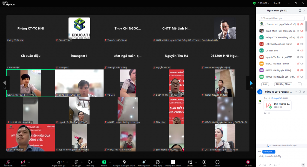
Task: Toggle the camera icon for LCT Education
Action: click(x=302, y=44)
